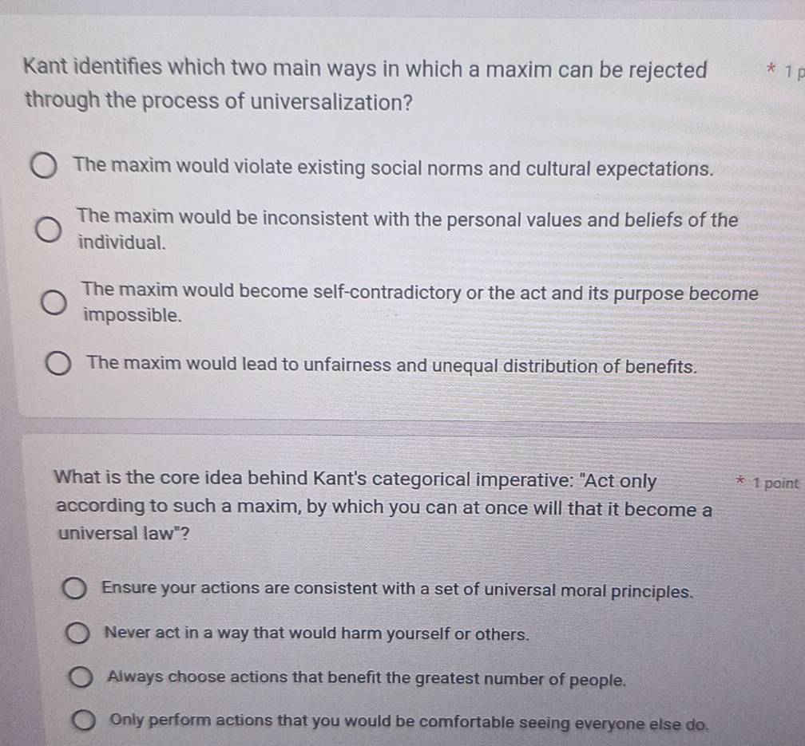Viewport: 805px width, 746px height.
Task: Click the question 'Kant identifies which two main ways'
Action: [x=366, y=85]
